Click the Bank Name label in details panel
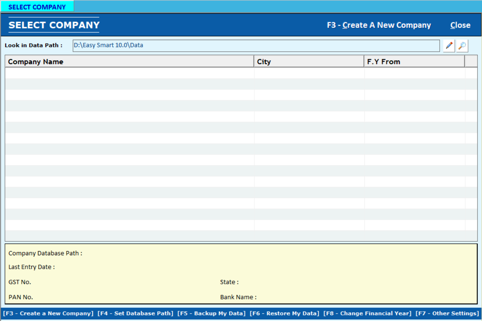Image resolution: width=482 pixels, height=321 pixels. coord(238,297)
